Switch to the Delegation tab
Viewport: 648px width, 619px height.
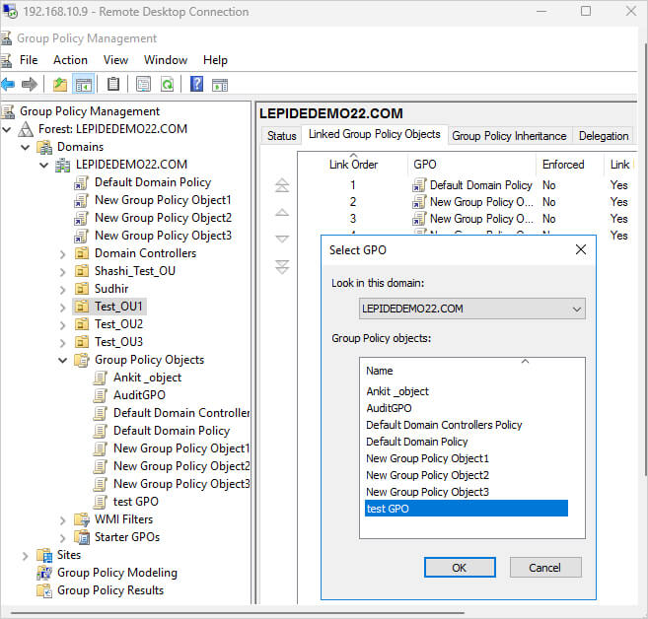[604, 135]
